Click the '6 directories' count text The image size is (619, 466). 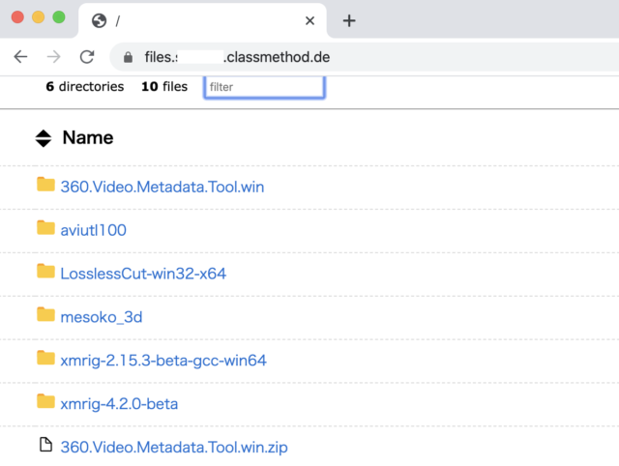click(x=85, y=86)
